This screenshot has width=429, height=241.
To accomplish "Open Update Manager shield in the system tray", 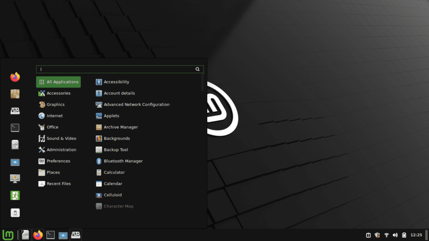I will click(377, 235).
